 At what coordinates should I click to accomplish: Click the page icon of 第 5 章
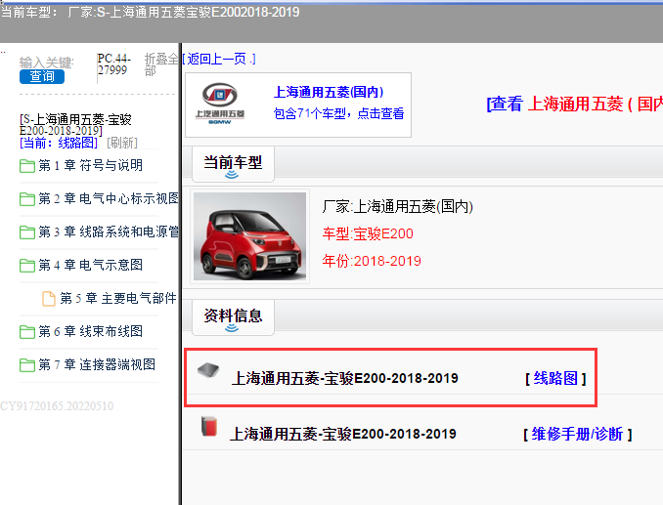(49, 299)
